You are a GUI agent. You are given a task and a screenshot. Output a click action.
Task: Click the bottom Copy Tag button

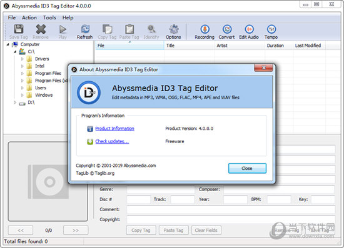pos(141,231)
